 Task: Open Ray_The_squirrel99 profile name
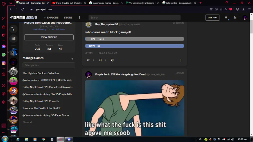coord(107,24)
